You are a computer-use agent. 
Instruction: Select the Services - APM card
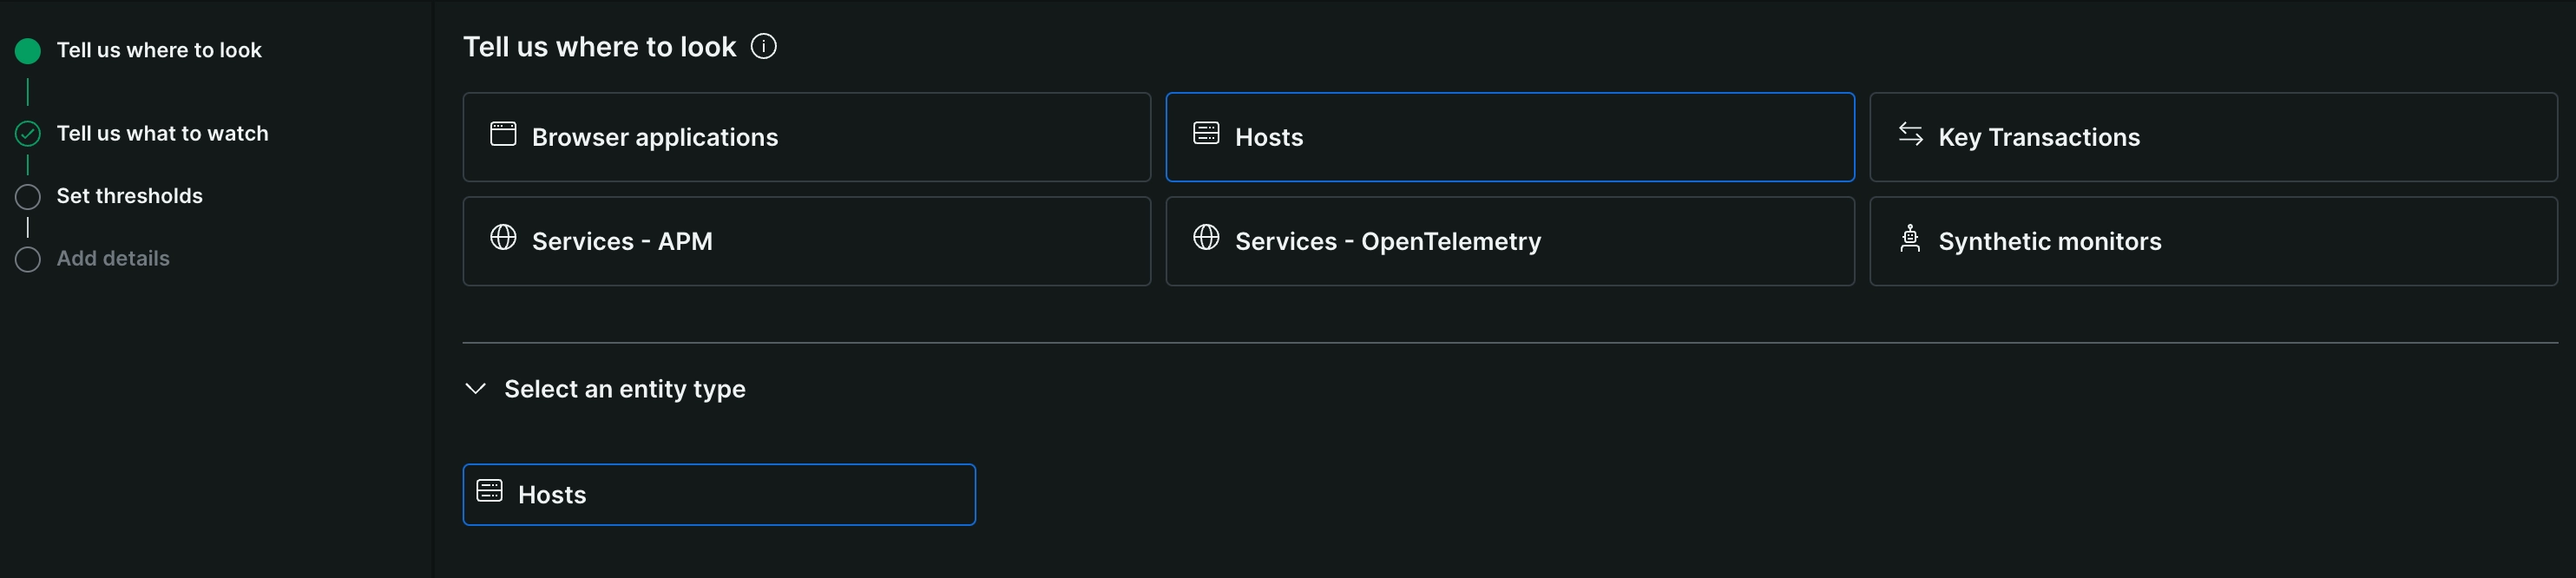[x=806, y=241]
